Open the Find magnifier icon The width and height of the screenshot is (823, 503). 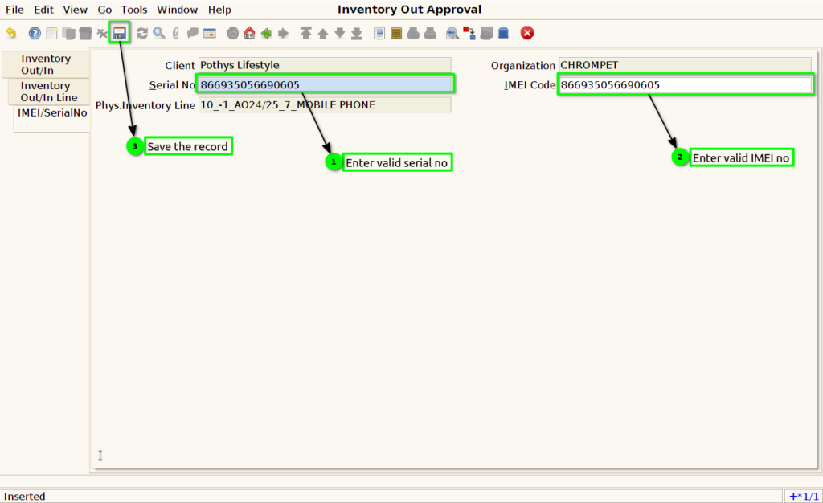coord(158,33)
